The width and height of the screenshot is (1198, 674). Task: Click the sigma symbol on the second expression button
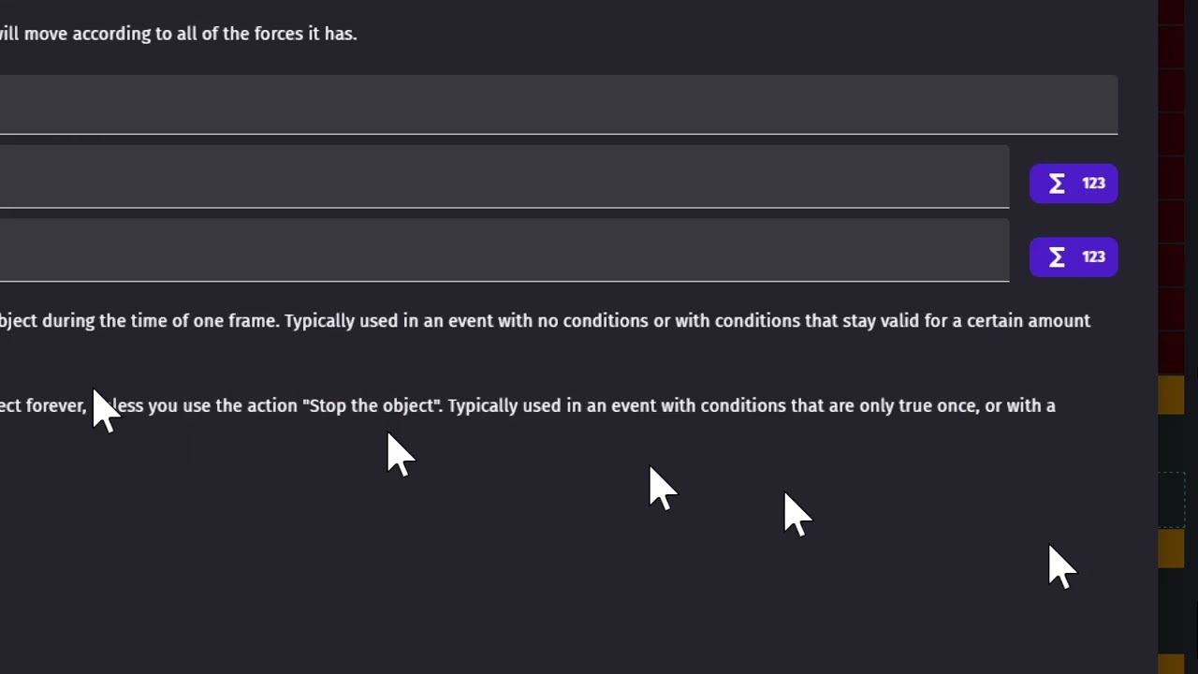(1057, 257)
